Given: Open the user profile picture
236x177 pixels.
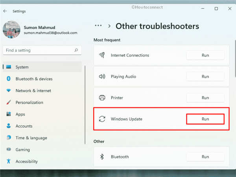Looking at the screenshot, I should (x=11, y=29).
